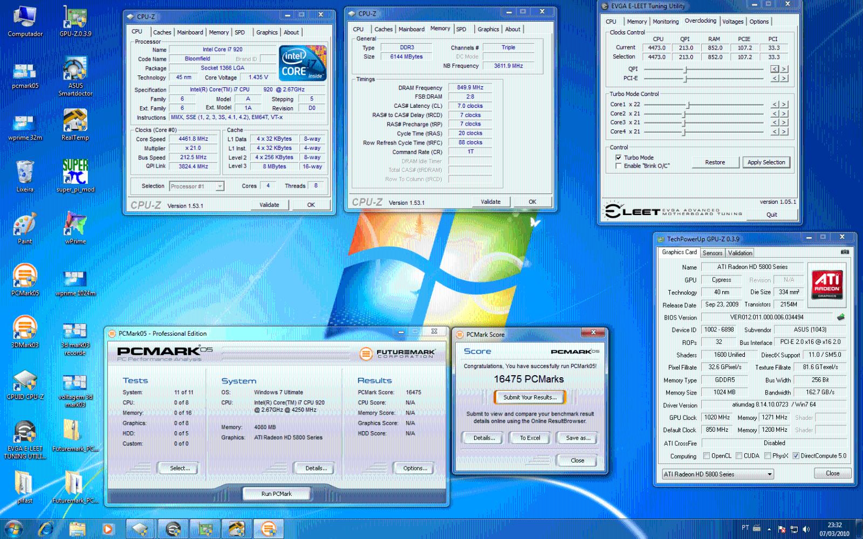Switch to Caches tab in left CPU-Z
The image size is (863, 539).
[x=162, y=32]
